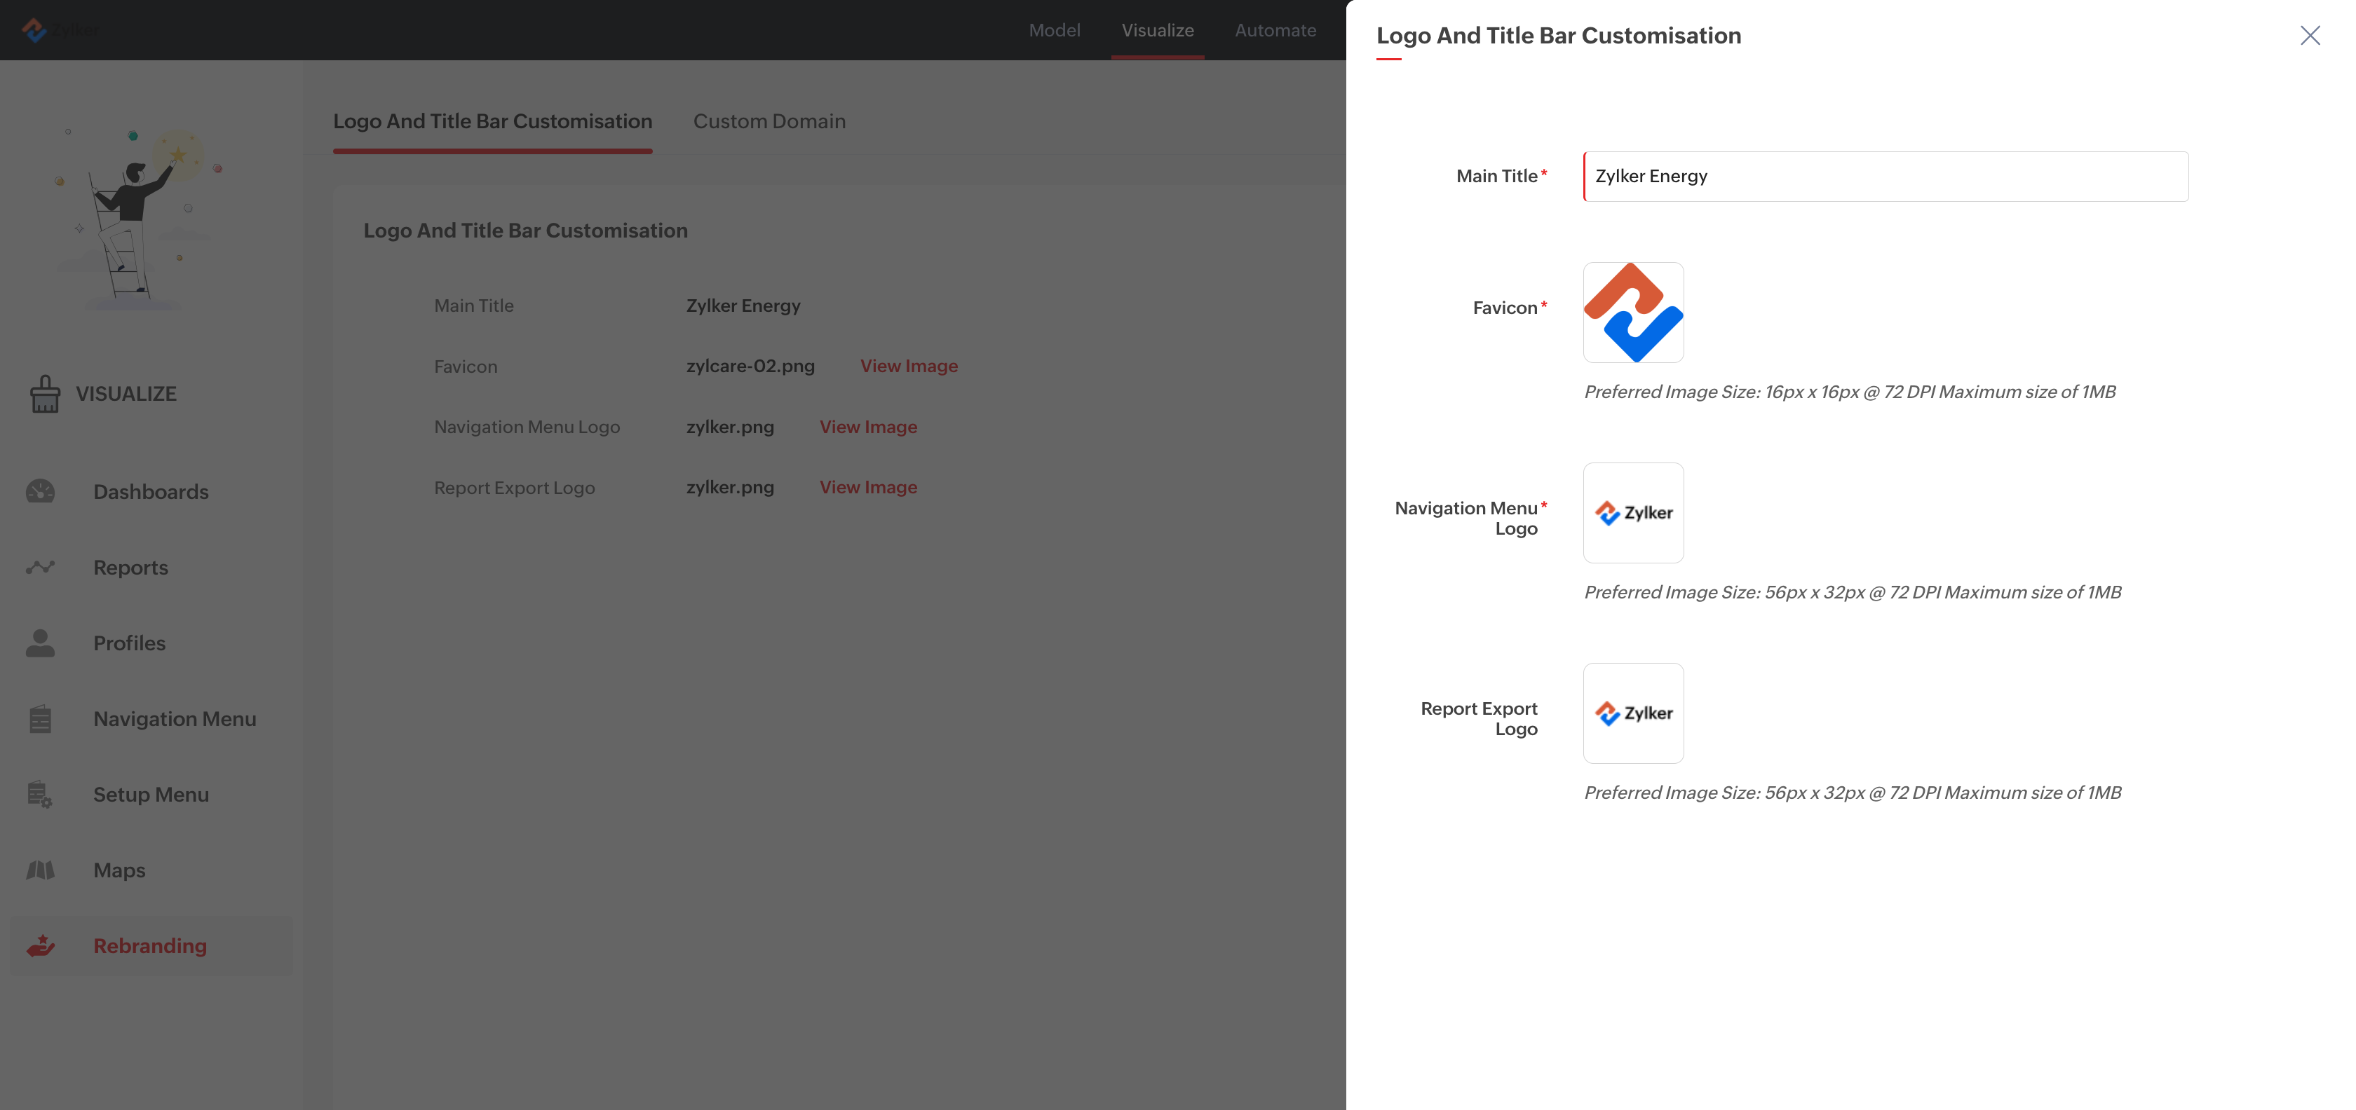This screenshot has height=1110, width=2356.
Task: Select the Visualize top menu tab
Action: 1157,30
